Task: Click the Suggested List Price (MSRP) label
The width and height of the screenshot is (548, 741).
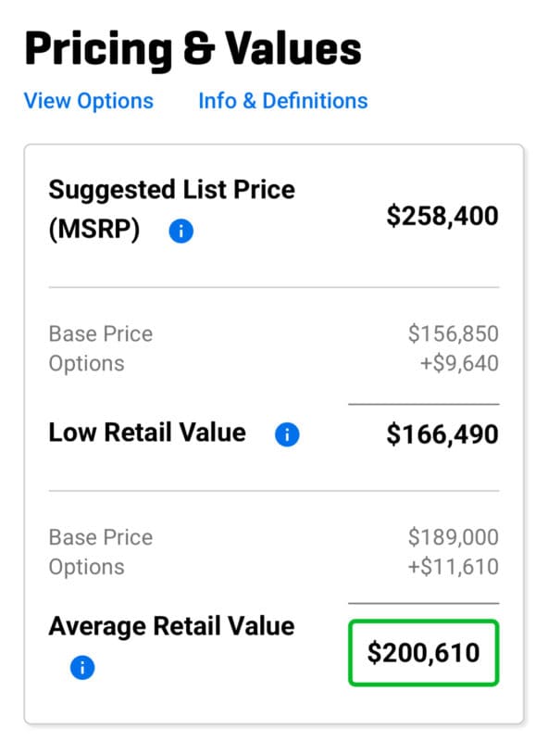Action: click(172, 210)
